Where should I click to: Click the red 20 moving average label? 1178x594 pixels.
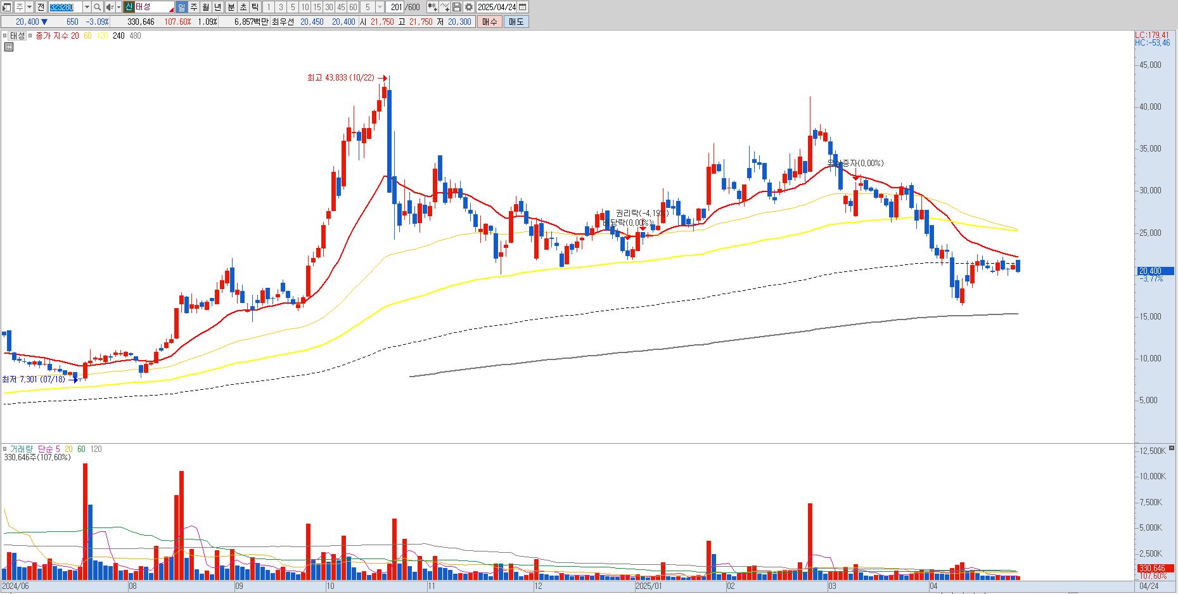[75, 36]
